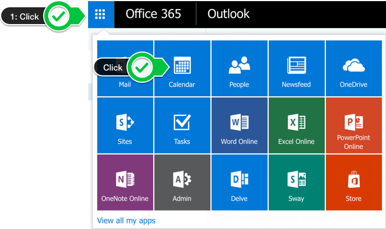Open the Newsfeed tile
The height and width of the screenshot is (229, 386).
click(296, 68)
